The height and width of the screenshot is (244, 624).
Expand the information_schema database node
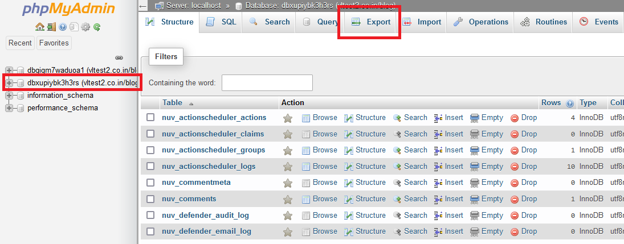pyautogui.click(x=10, y=96)
